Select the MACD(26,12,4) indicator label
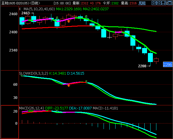 click(x=32, y=108)
